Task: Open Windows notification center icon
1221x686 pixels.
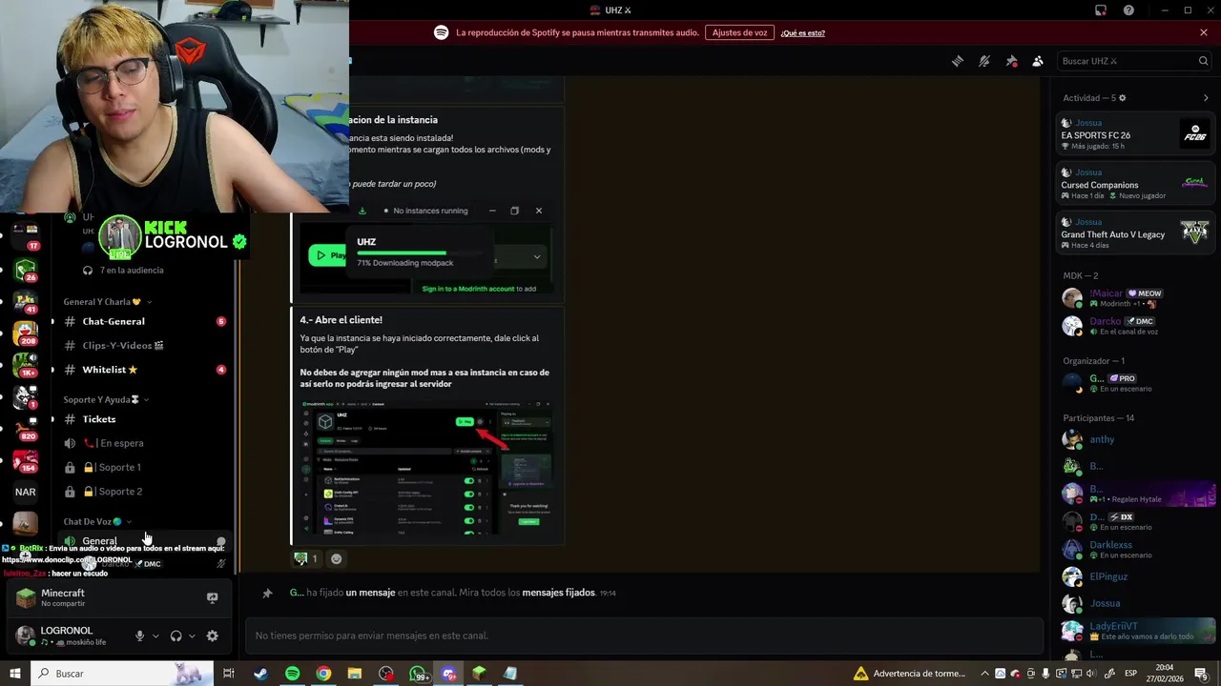Action: [1200, 674]
